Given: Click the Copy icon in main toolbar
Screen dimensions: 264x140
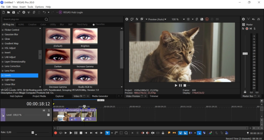Looking at the screenshot, I should pyautogui.click(x=34, y=12).
